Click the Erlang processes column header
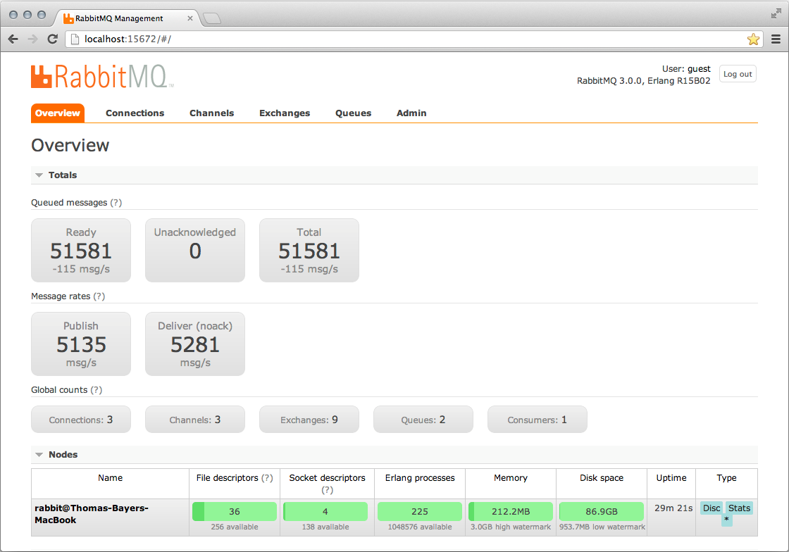 pos(420,477)
